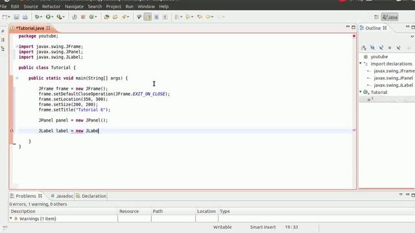Open the Project menu
This screenshot has width=415, height=233.
pyautogui.click(x=113, y=6)
